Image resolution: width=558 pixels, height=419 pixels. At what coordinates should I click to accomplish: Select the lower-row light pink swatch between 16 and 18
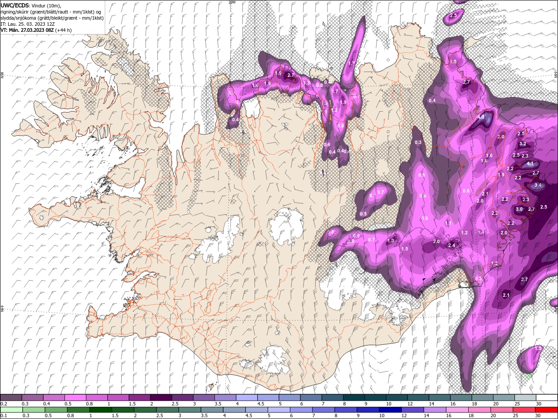click(457, 409)
